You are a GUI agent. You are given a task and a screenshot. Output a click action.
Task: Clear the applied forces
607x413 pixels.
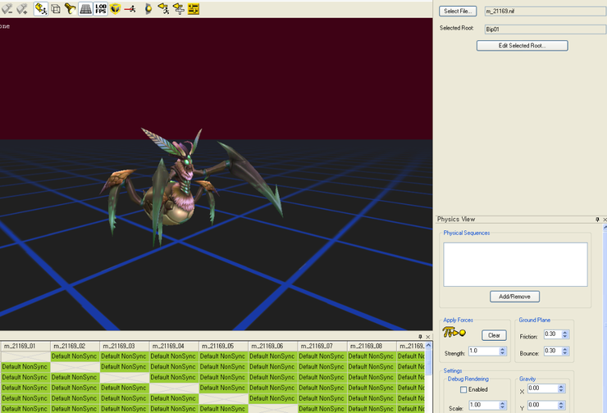coord(493,335)
